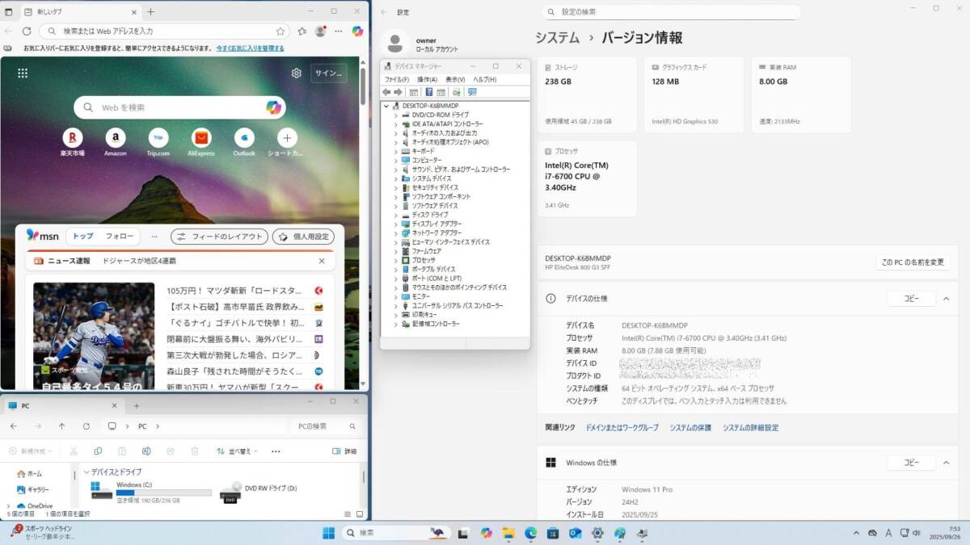Click the Edge refresh button
Screen dimensions: 970x545
[27, 31]
